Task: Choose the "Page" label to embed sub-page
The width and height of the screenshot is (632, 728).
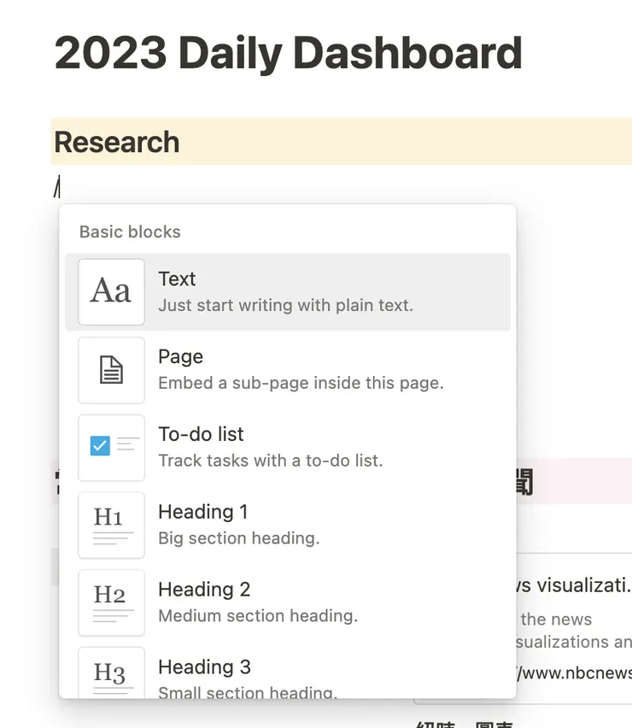Action: (180, 357)
